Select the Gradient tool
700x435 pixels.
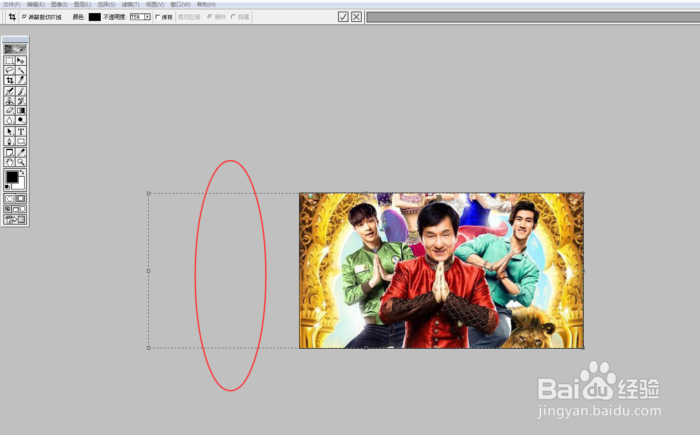[21, 110]
